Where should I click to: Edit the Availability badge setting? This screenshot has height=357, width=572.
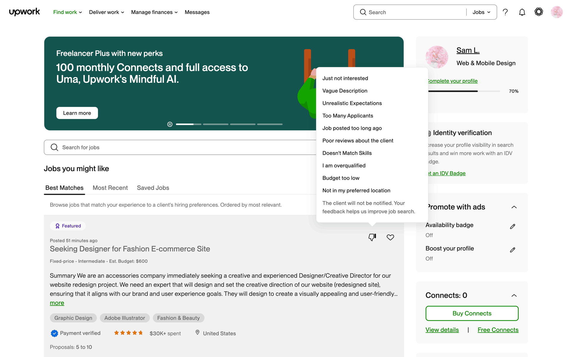512,227
